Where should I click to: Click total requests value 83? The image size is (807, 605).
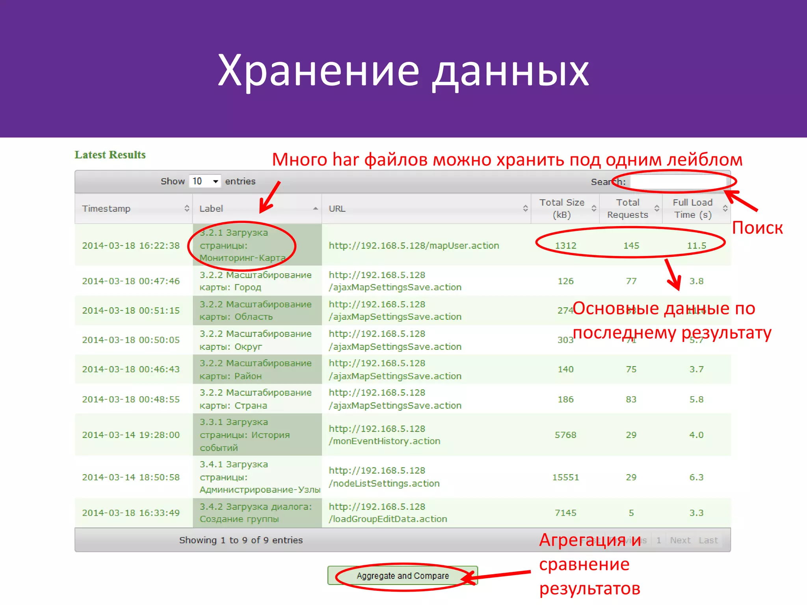tap(631, 399)
